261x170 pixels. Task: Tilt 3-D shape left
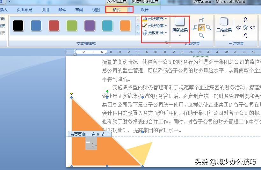(x=238, y=27)
